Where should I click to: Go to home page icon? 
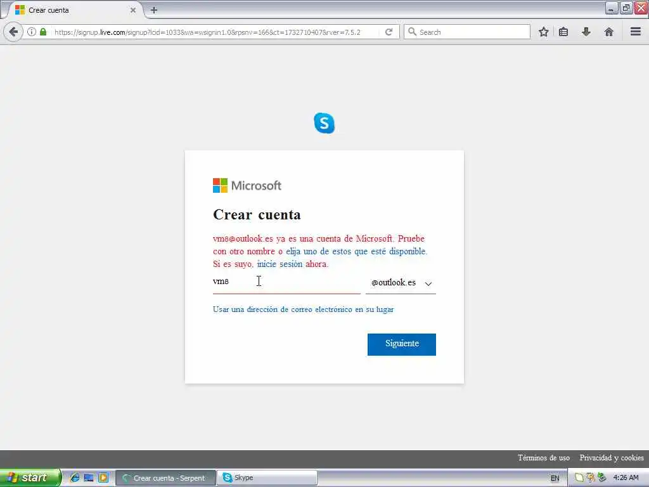coord(609,32)
